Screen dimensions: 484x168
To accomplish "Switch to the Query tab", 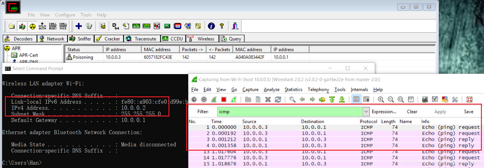I will click(x=232, y=39).
